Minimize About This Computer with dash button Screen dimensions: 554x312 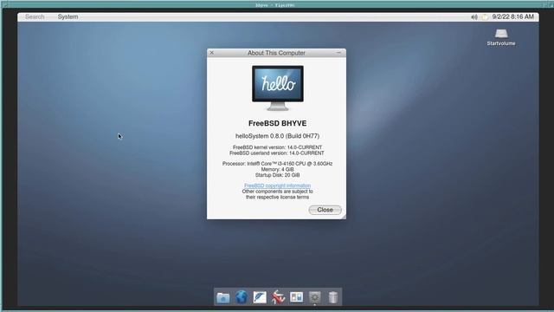[x=338, y=53]
